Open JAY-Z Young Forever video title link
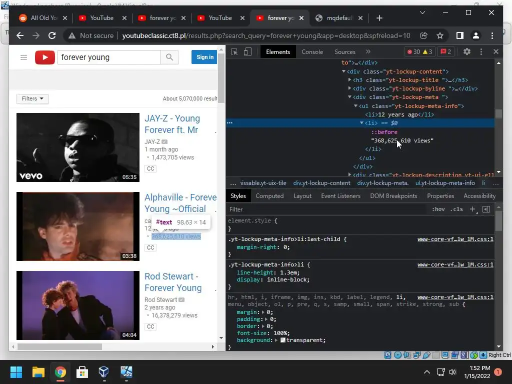 172,124
